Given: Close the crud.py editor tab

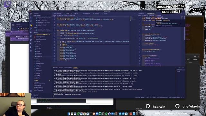Looking at the screenshot, I should pyautogui.click(x=71, y=13).
